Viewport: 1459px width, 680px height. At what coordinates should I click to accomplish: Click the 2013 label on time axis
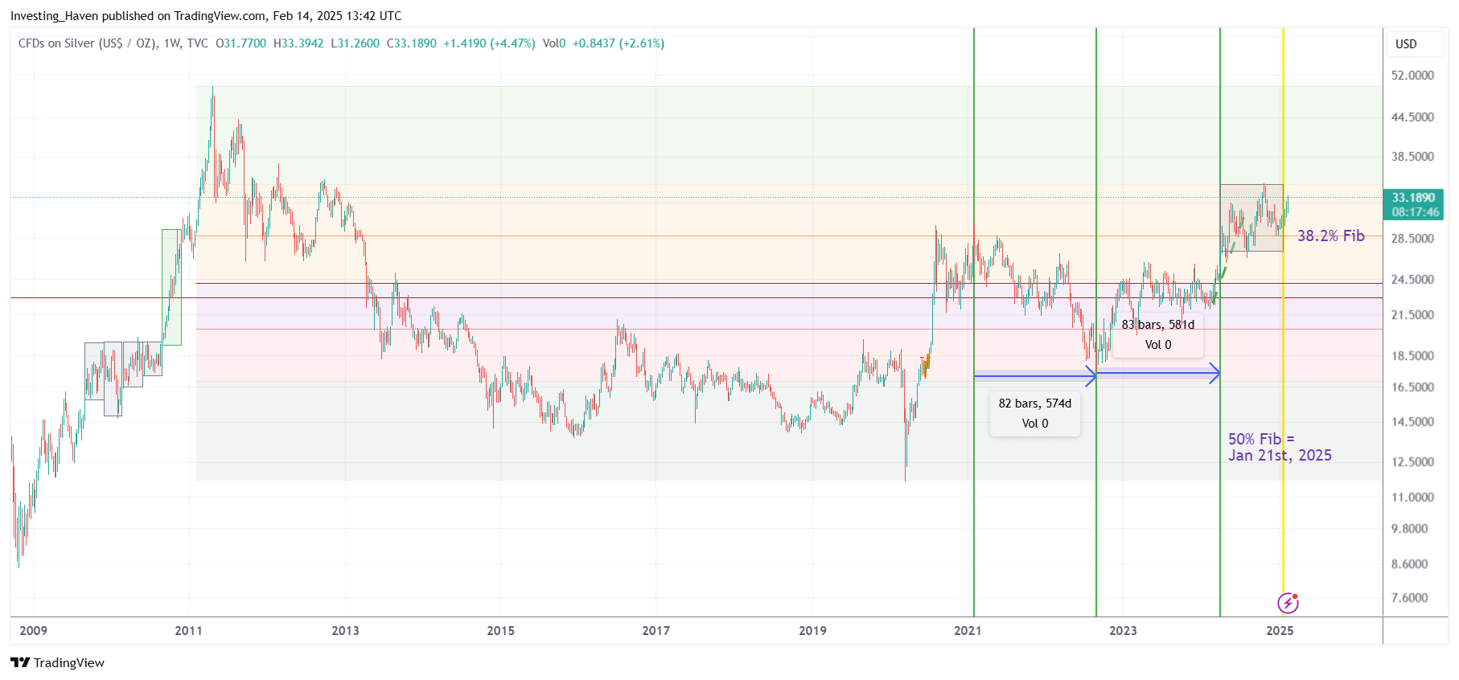click(346, 630)
